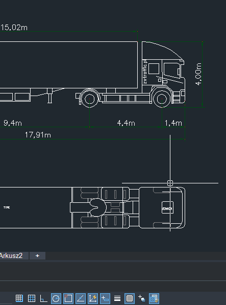This screenshot has height=305, width=226.
Task: Toggle Selection Cycling icon
Action: [x=154, y=298]
